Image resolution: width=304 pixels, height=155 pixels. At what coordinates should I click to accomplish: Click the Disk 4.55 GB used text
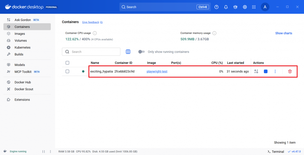point(115,151)
